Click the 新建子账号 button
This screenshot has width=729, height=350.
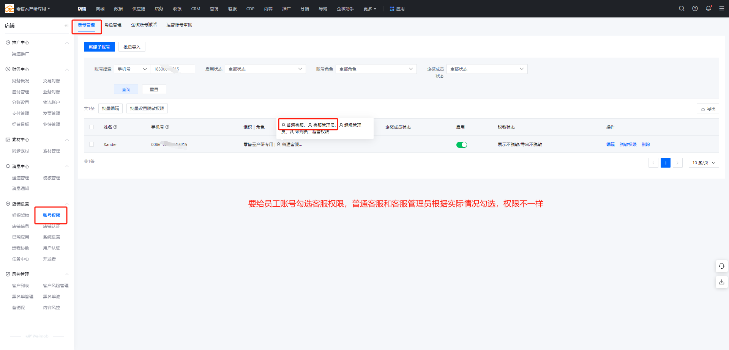99,47
